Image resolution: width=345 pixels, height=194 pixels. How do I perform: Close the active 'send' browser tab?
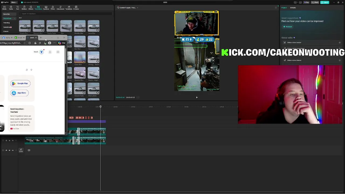point(36,38)
